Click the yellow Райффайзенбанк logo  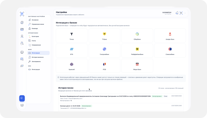coord(137,49)
